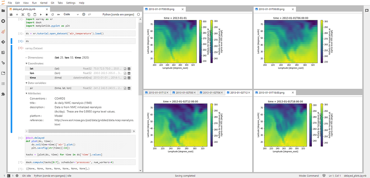Restart the kernel from the toolbar
The image size is (370, 178).
click(52, 14)
